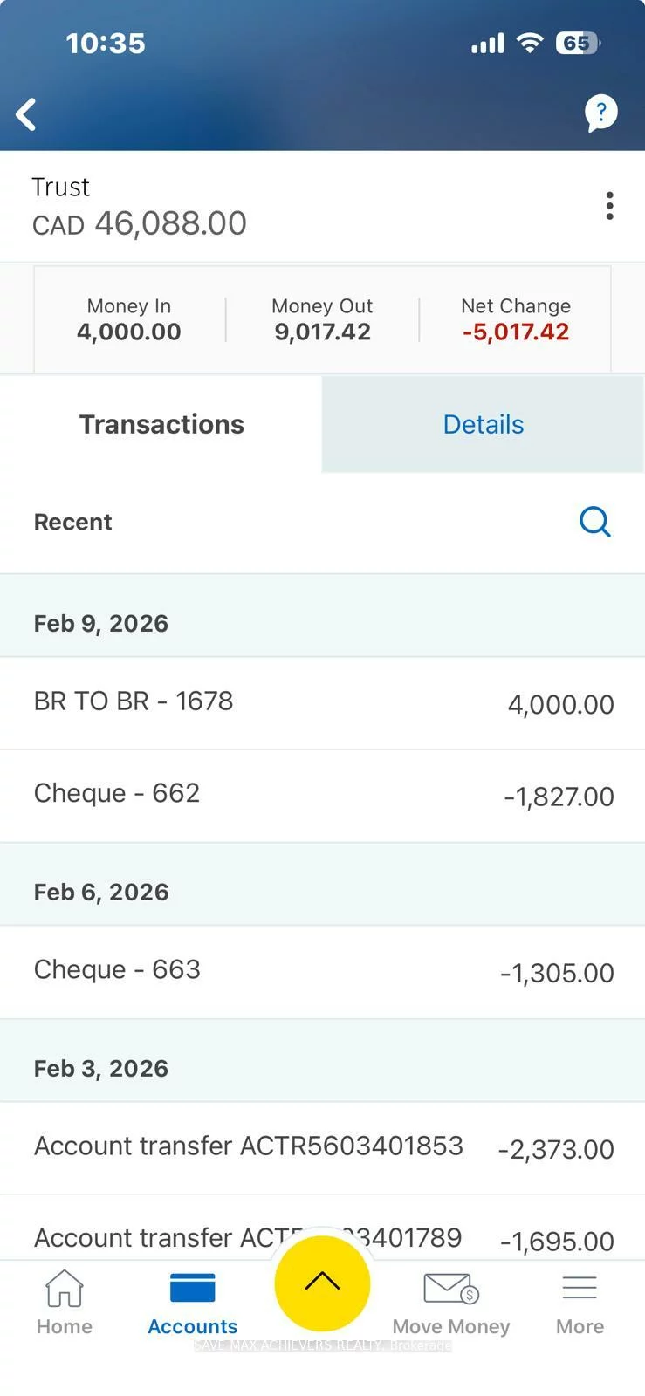
Task: Go to Home in bottom navigation
Action: (x=65, y=1302)
